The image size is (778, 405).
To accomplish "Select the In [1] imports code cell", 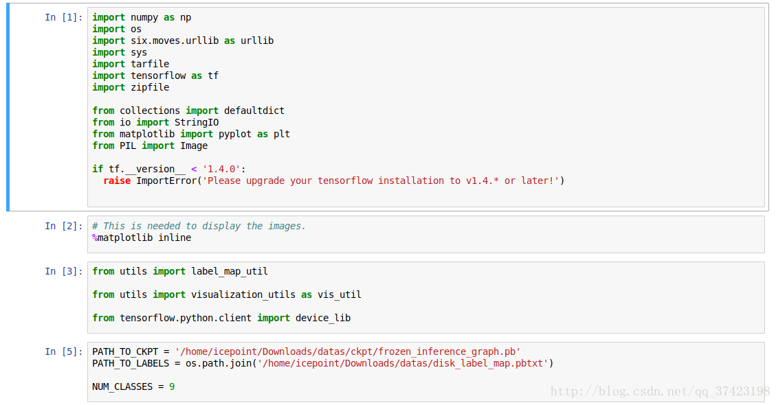I will 425,107.
